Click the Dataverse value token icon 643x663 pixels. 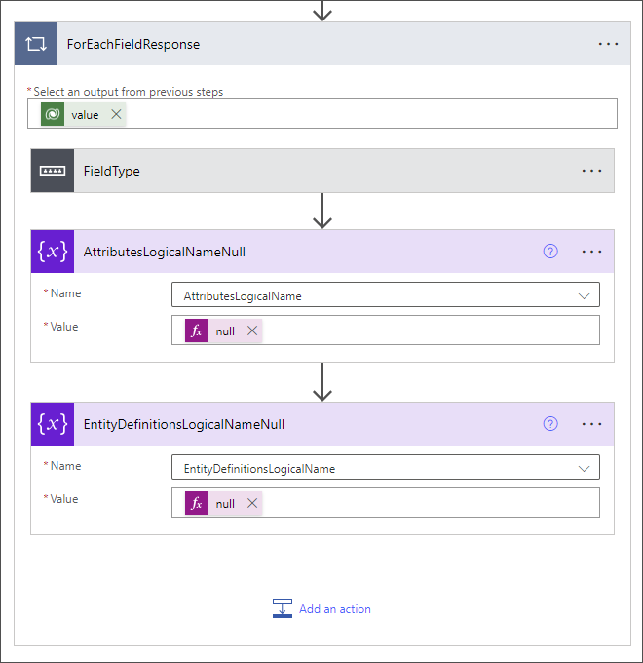coord(53,114)
